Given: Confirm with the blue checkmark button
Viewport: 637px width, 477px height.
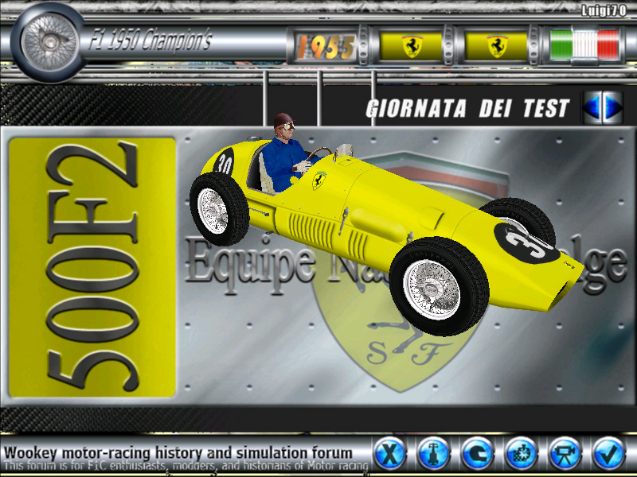Looking at the screenshot, I should 609,453.
